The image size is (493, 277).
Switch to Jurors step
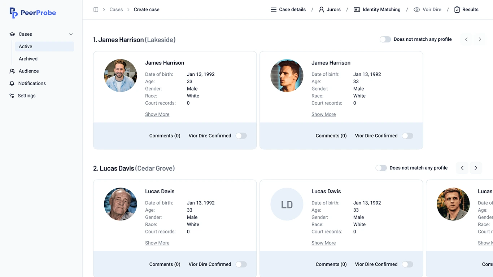click(330, 10)
